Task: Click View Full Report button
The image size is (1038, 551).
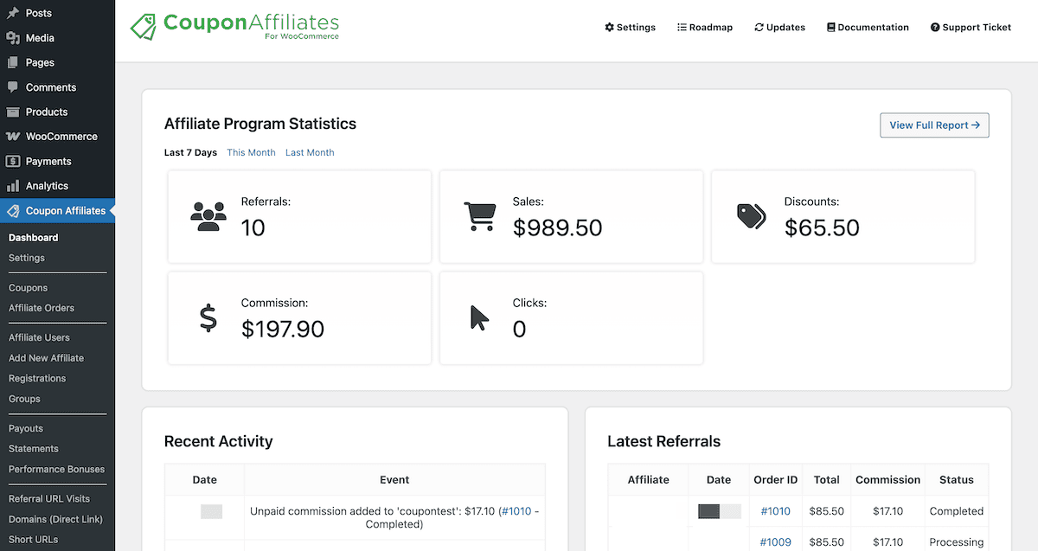Action: (934, 125)
